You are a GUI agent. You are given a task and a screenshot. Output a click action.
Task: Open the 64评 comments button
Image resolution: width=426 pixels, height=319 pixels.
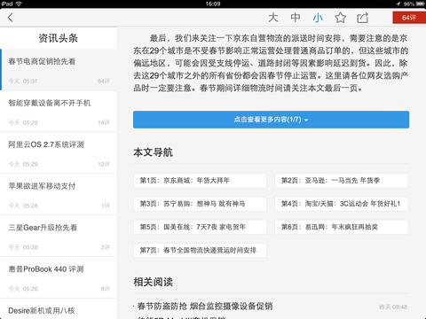pyautogui.click(x=409, y=18)
